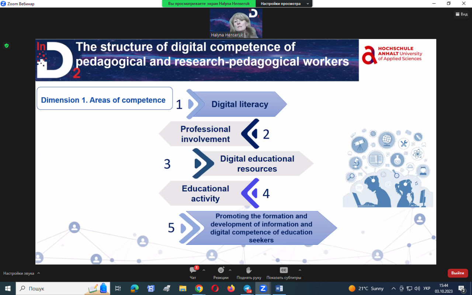
Task: Open the printer-like app icon left of File Explorer
Action: [167, 288]
